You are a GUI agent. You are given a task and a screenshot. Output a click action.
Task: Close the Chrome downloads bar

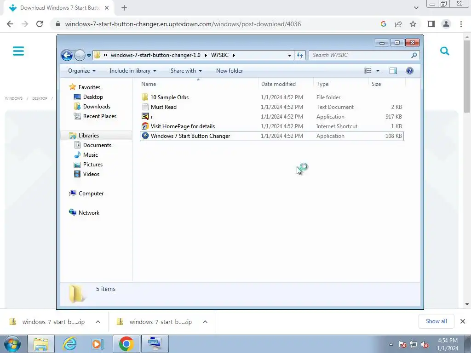(463, 321)
